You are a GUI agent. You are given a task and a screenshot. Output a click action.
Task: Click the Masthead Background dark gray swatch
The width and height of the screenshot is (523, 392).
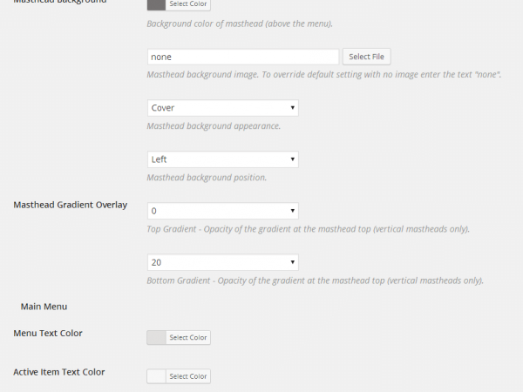point(156,4)
